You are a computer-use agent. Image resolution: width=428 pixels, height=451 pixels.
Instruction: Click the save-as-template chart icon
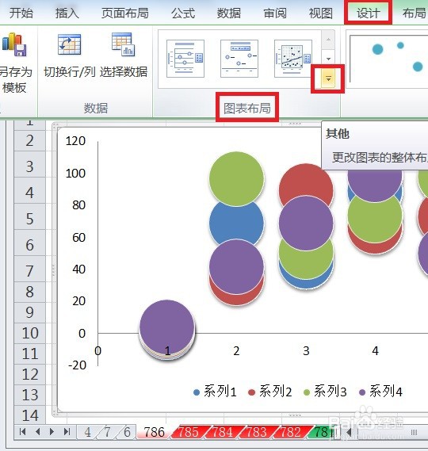pos(14,44)
